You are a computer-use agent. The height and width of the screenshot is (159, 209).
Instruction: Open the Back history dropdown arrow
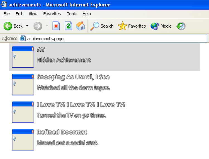pos(27,26)
